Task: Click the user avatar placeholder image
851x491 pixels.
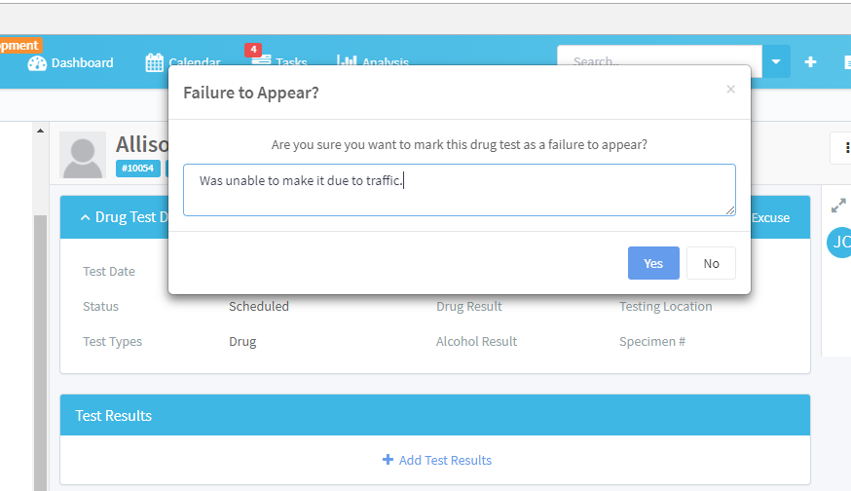Action: point(83,155)
